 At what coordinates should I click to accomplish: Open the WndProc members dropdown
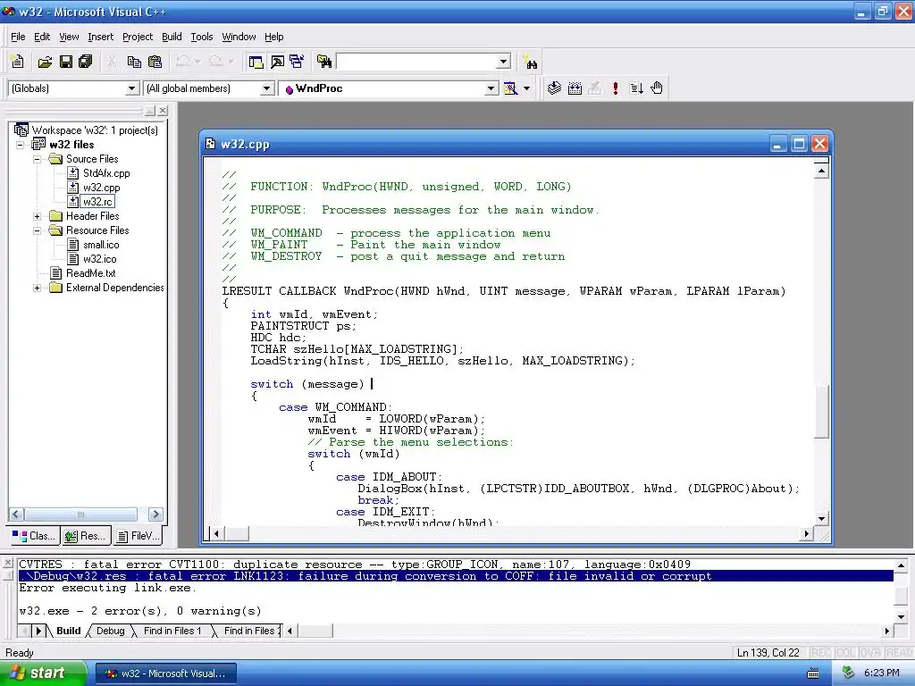click(491, 88)
